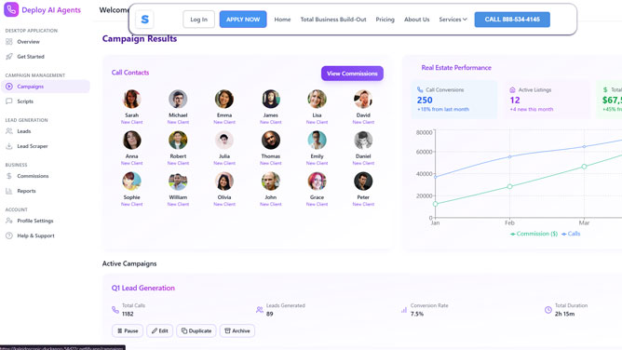
Task: Click the "12" active listings value
Action: click(515, 101)
